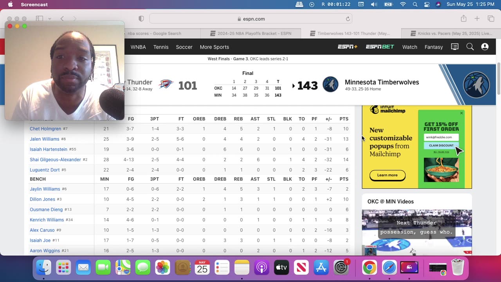Open Dillon Jones player link
This screenshot has height=282, width=501.
42,199
